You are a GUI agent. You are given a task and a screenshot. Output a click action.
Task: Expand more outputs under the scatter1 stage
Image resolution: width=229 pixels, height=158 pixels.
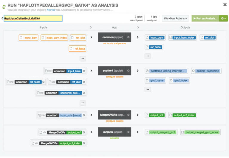point(148,89)
